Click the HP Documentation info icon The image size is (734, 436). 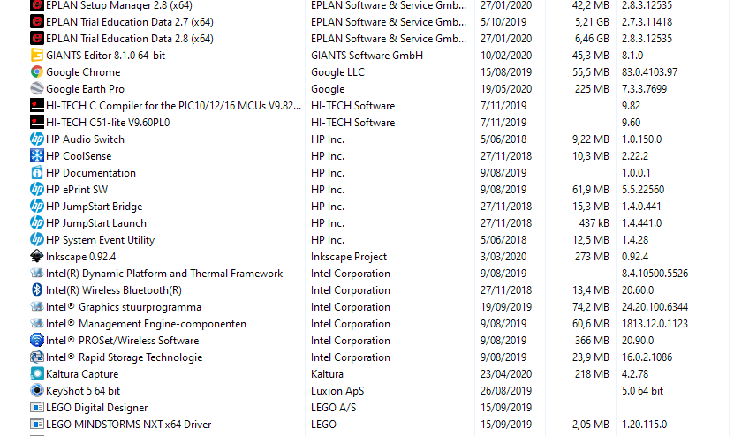pyautogui.click(x=36, y=173)
